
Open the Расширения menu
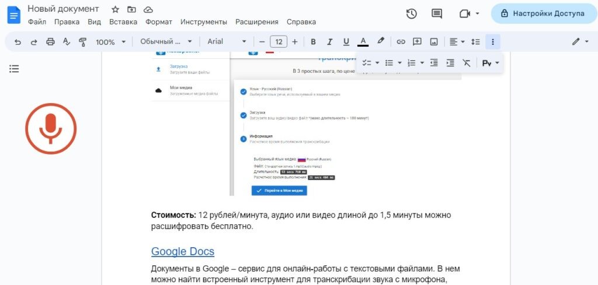[x=257, y=22]
